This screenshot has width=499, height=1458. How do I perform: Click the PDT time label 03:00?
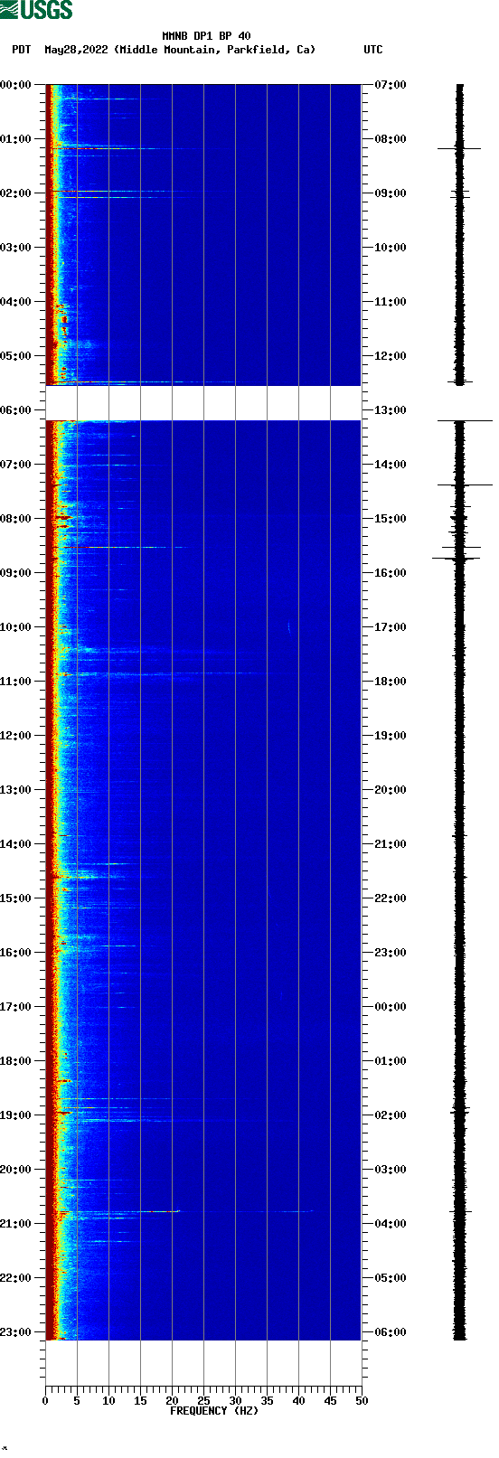(15, 248)
